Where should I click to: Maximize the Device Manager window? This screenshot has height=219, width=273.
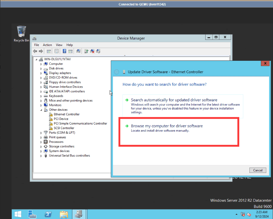click(x=216, y=37)
